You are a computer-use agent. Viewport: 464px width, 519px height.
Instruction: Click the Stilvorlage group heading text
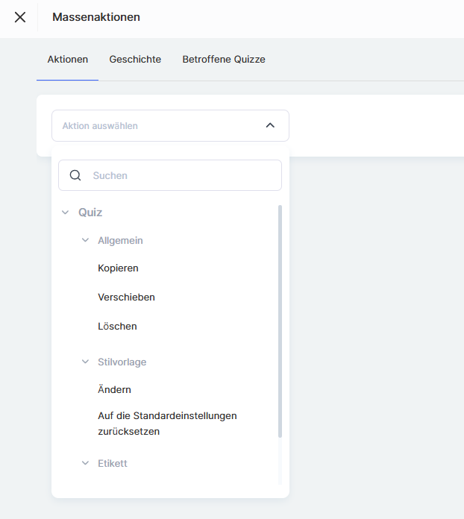tap(122, 362)
